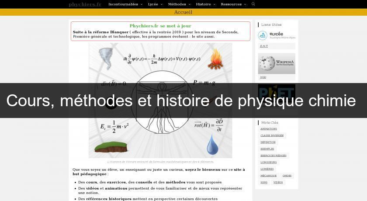The width and height of the screenshot is (367, 201).
Task: Open the Ressources menu
Action: click(231, 4)
